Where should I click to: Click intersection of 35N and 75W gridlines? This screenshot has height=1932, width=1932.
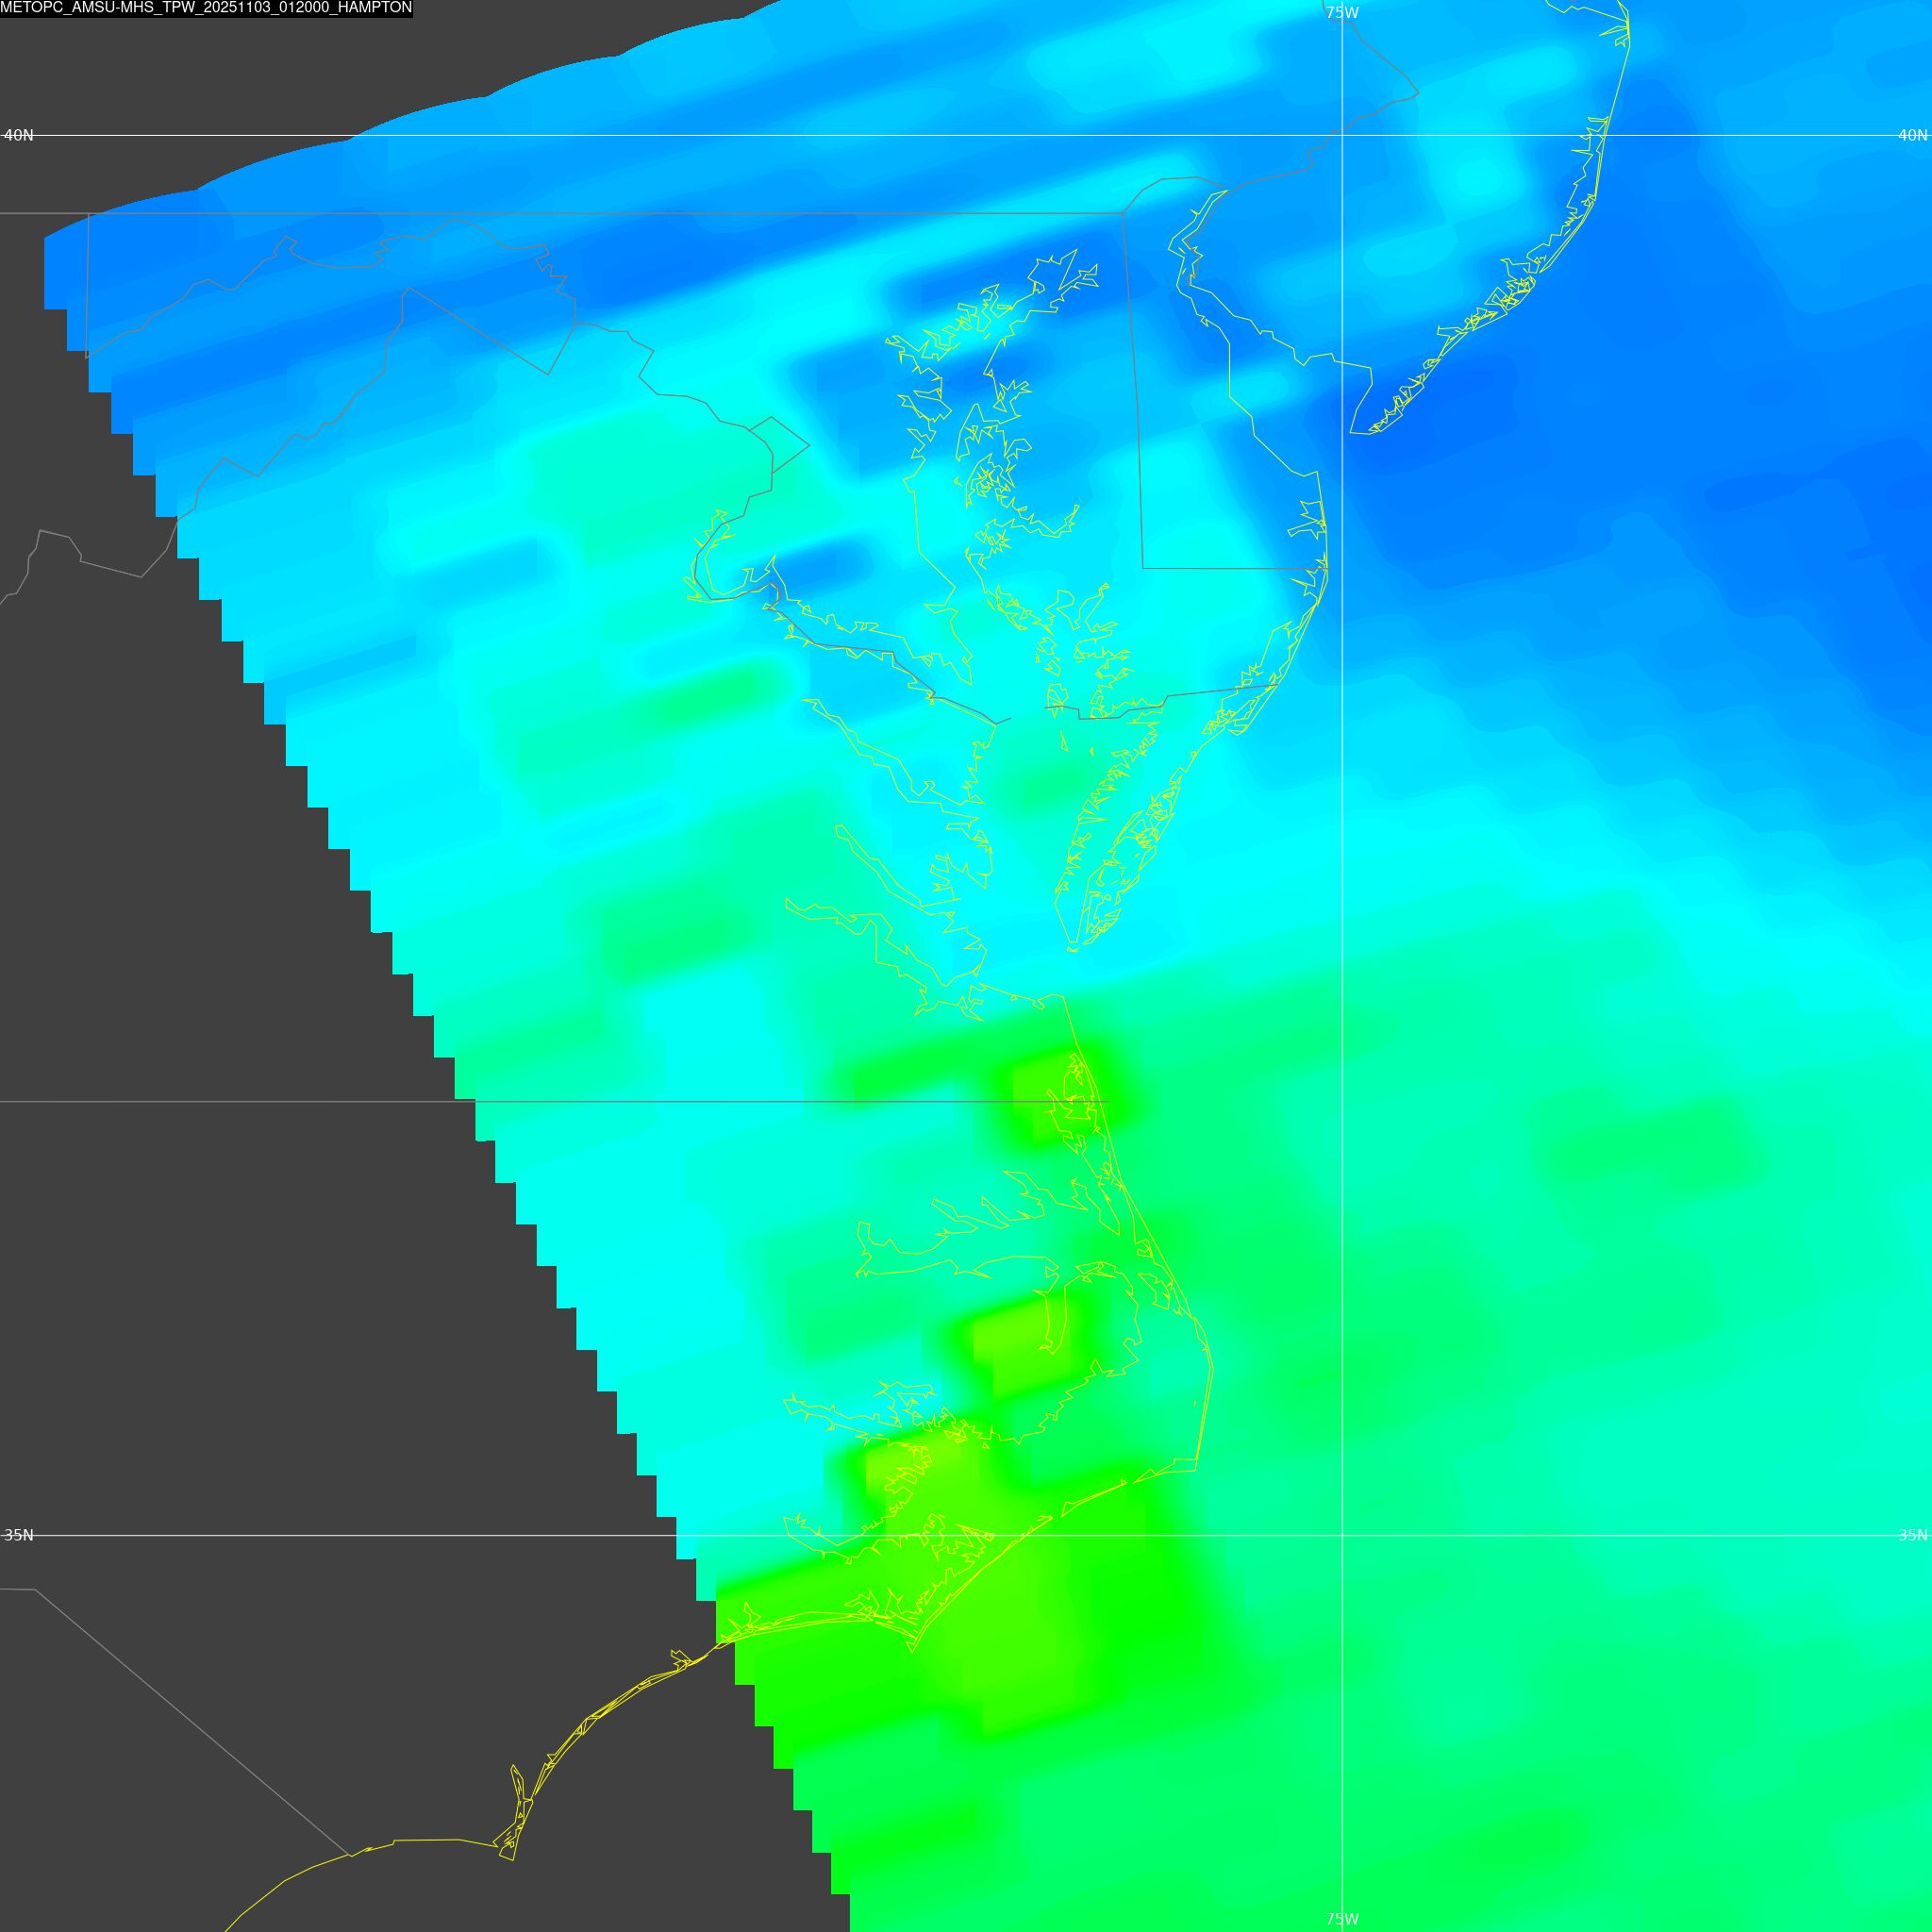pos(1341,1535)
